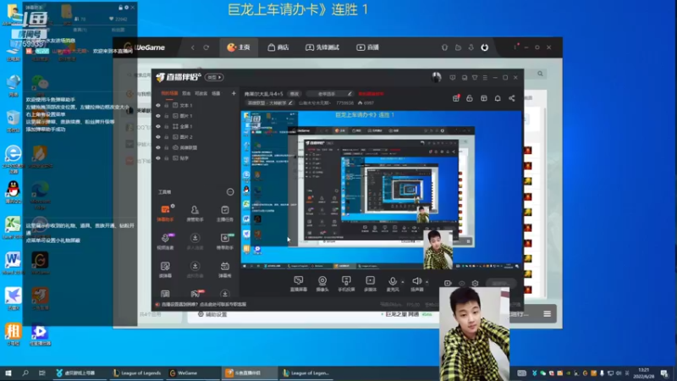The height and width of the screenshot is (381, 677).
Task: Open taskbar search icon
Action: [x=25, y=373]
